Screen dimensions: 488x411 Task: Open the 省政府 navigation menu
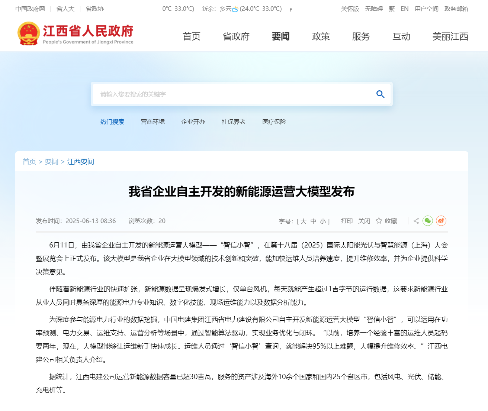pyautogui.click(x=236, y=36)
